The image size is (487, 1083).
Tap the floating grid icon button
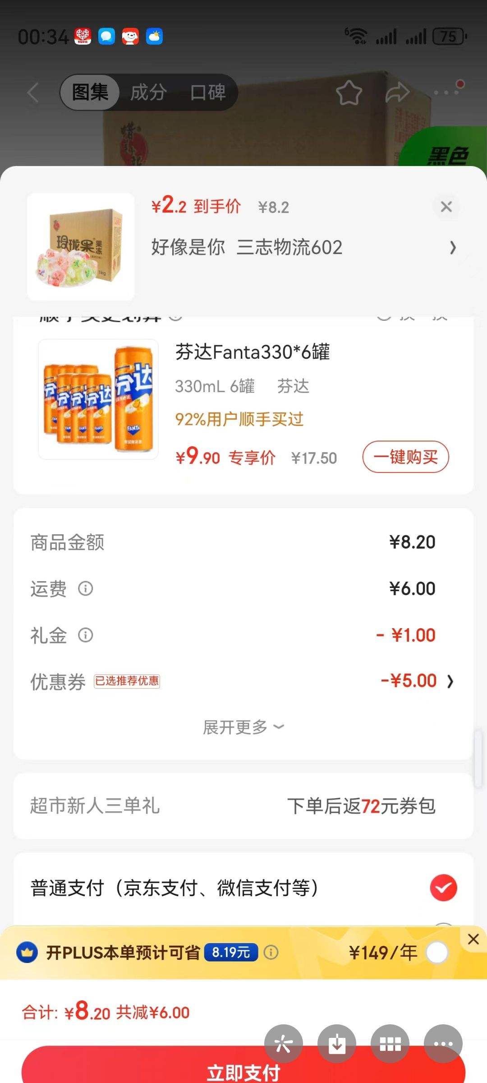[390, 1043]
